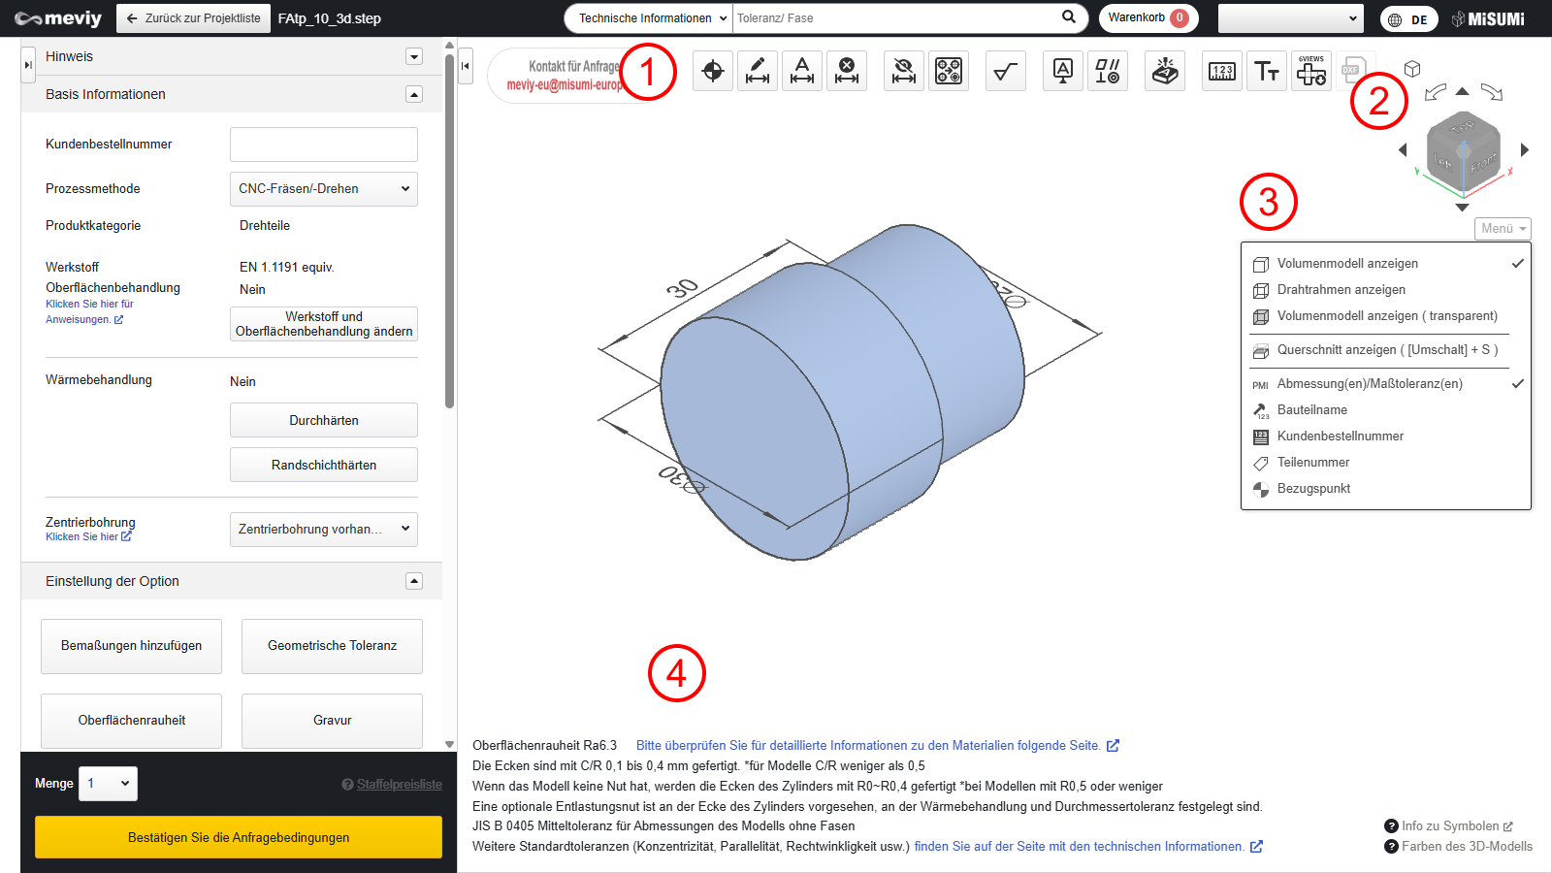Image resolution: width=1552 pixels, height=873 pixels.
Task: Click the engraving laser toolbar icon
Action: click(1165, 71)
